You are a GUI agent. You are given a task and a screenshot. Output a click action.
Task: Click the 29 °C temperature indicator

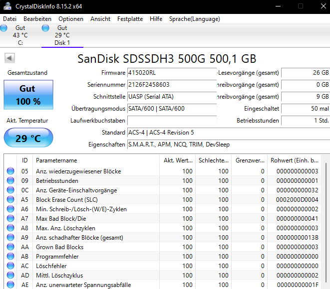(28, 138)
